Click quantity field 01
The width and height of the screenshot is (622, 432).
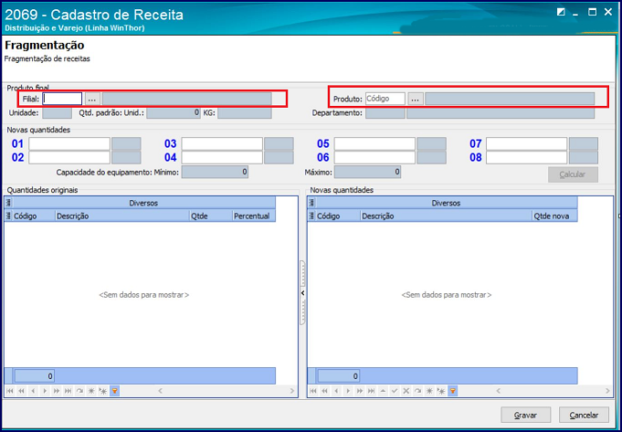[69, 143]
